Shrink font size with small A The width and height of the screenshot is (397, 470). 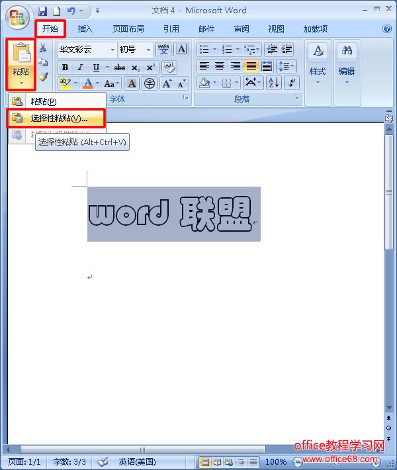point(181,83)
